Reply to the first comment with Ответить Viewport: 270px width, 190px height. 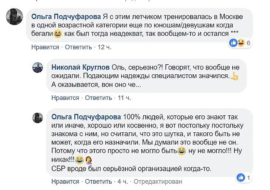click(x=78, y=47)
